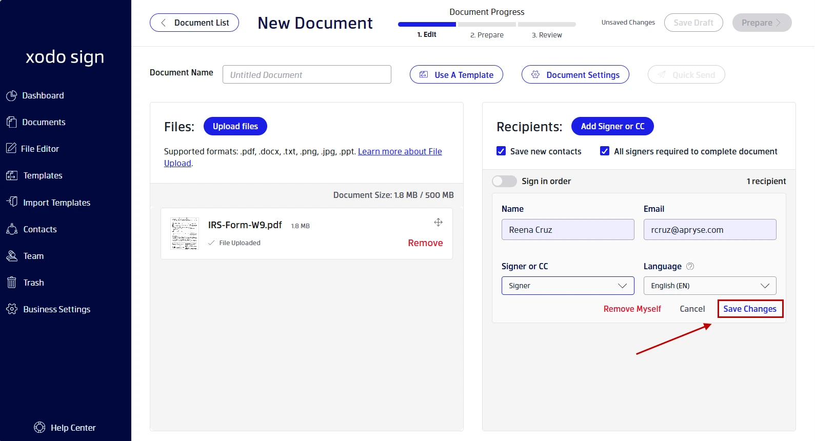Click the recipient Name field
This screenshot has height=441, width=815.
coord(568,230)
